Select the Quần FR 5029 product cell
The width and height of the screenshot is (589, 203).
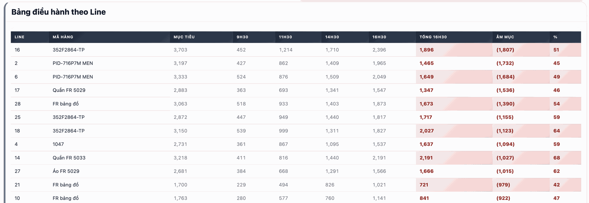point(69,90)
